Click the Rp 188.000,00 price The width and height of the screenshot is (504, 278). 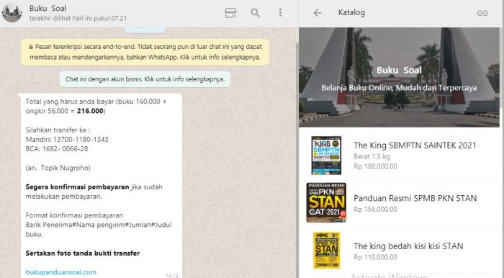(x=375, y=166)
